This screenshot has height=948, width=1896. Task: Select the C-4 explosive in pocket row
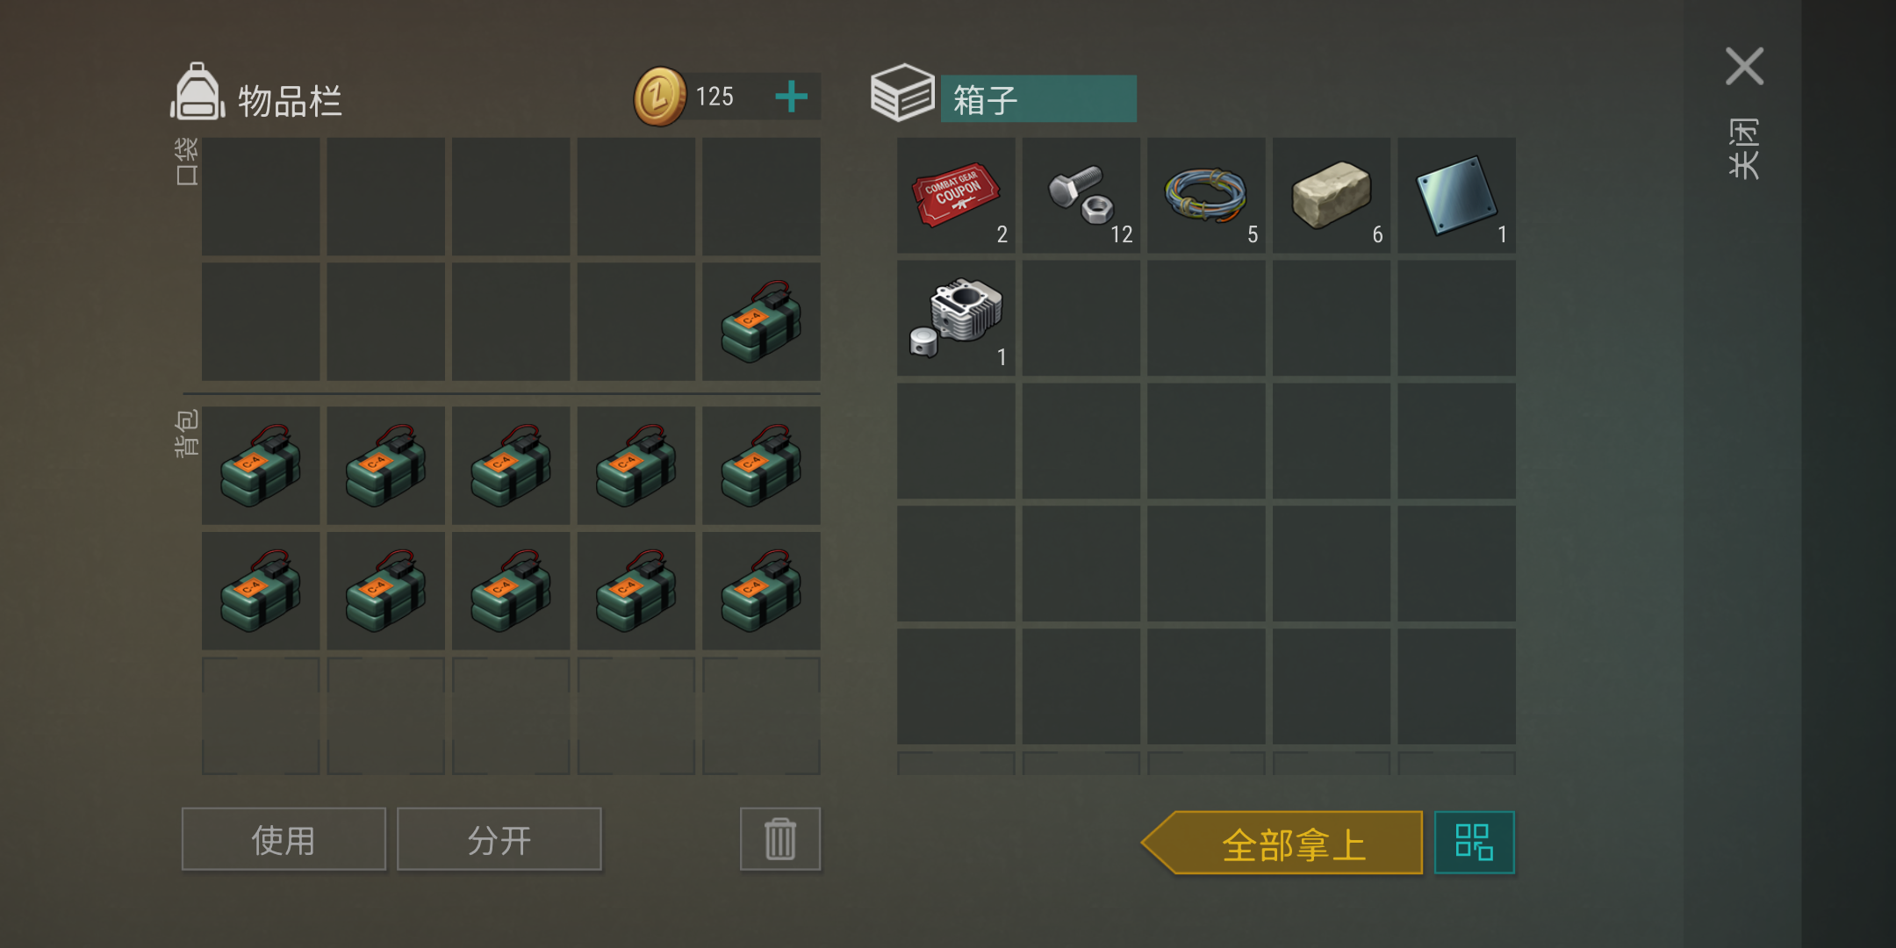point(761,321)
